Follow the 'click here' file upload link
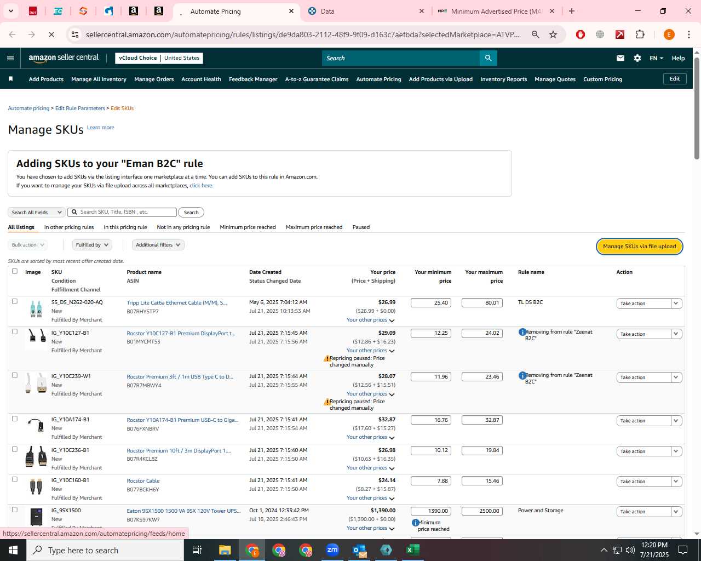The image size is (701, 561). [201, 186]
